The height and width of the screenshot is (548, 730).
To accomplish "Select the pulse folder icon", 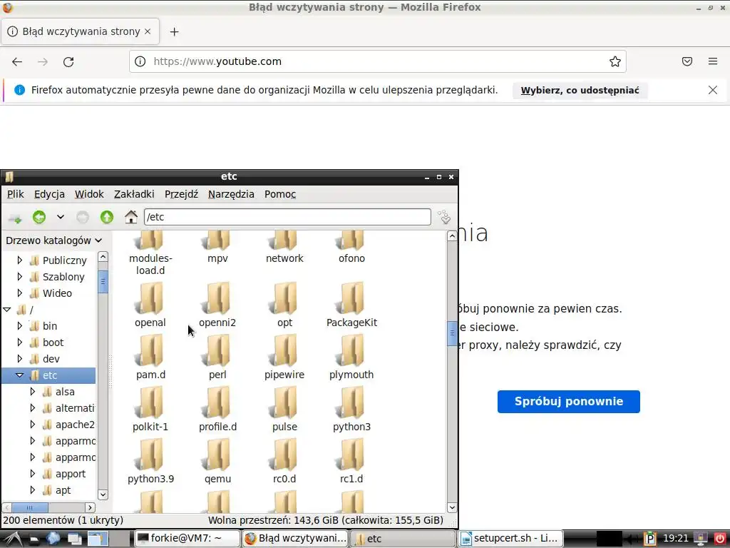I will pos(284,402).
